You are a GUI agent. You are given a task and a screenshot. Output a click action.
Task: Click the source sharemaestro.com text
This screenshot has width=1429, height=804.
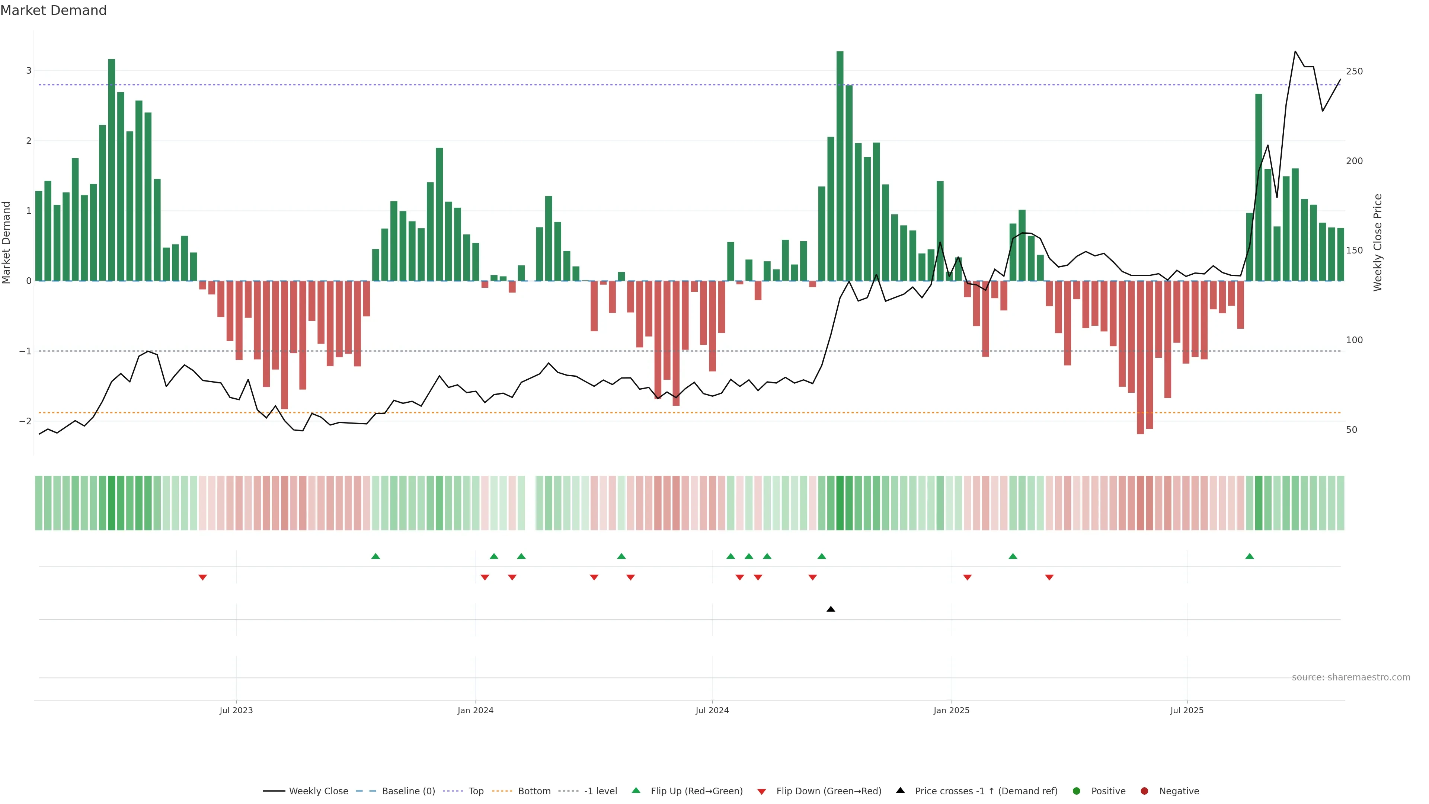click(x=1351, y=677)
